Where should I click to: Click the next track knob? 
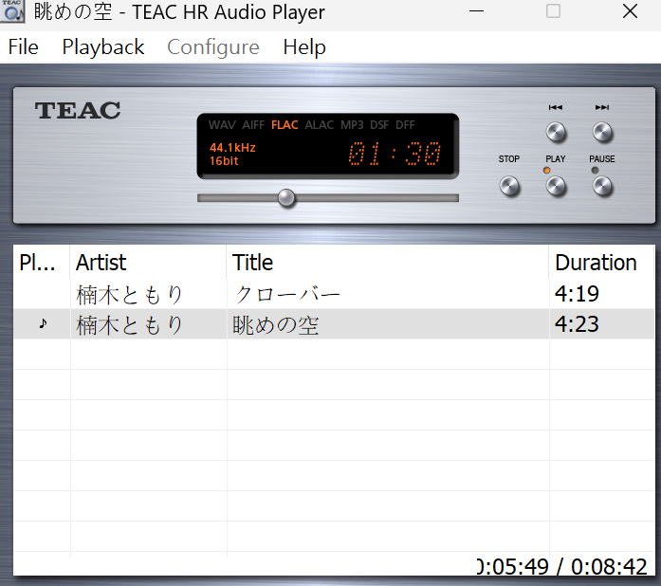602,132
